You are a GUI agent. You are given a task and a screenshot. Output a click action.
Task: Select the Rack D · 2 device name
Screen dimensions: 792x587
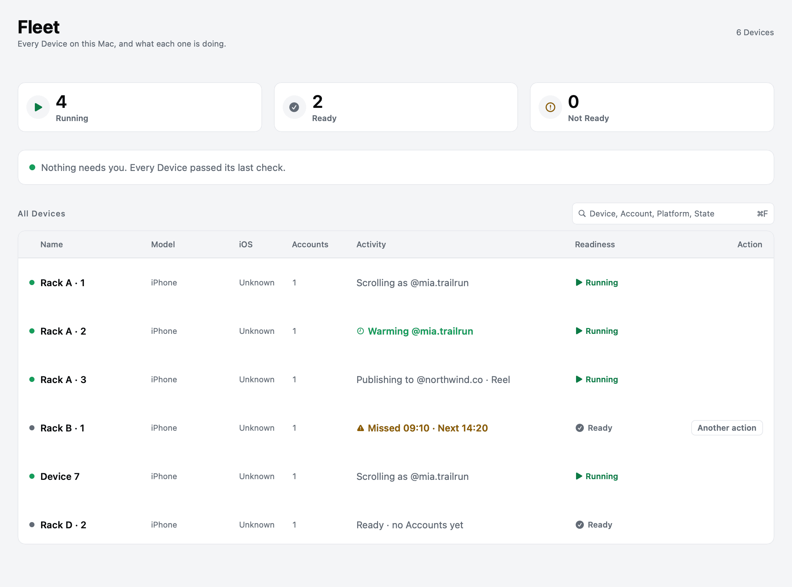pyautogui.click(x=63, y=525)
